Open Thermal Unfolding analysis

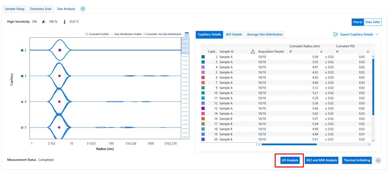pyautogui.click(x=357, y=160)
